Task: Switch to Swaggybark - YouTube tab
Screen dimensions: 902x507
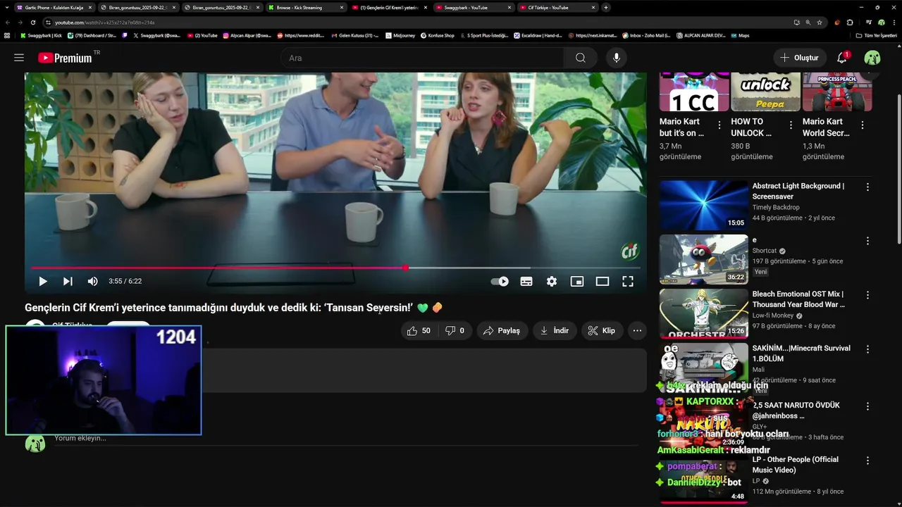Action: click(474, 7)
